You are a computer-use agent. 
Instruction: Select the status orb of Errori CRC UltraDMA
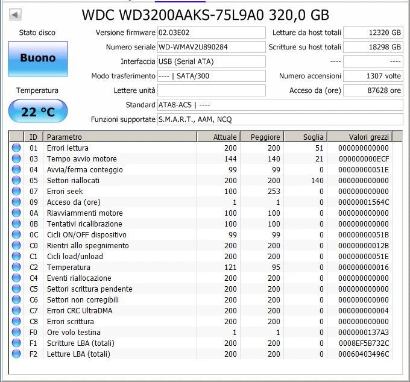(16, 310)
